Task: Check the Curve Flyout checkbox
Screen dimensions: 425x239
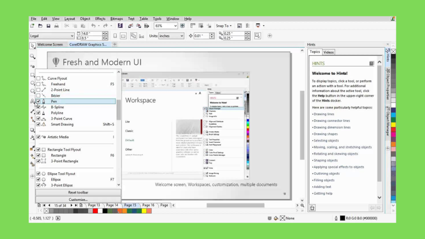Action: click(38, 78)
